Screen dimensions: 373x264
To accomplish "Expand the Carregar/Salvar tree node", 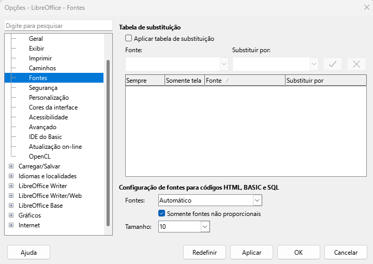I will [x=11, y=166].
